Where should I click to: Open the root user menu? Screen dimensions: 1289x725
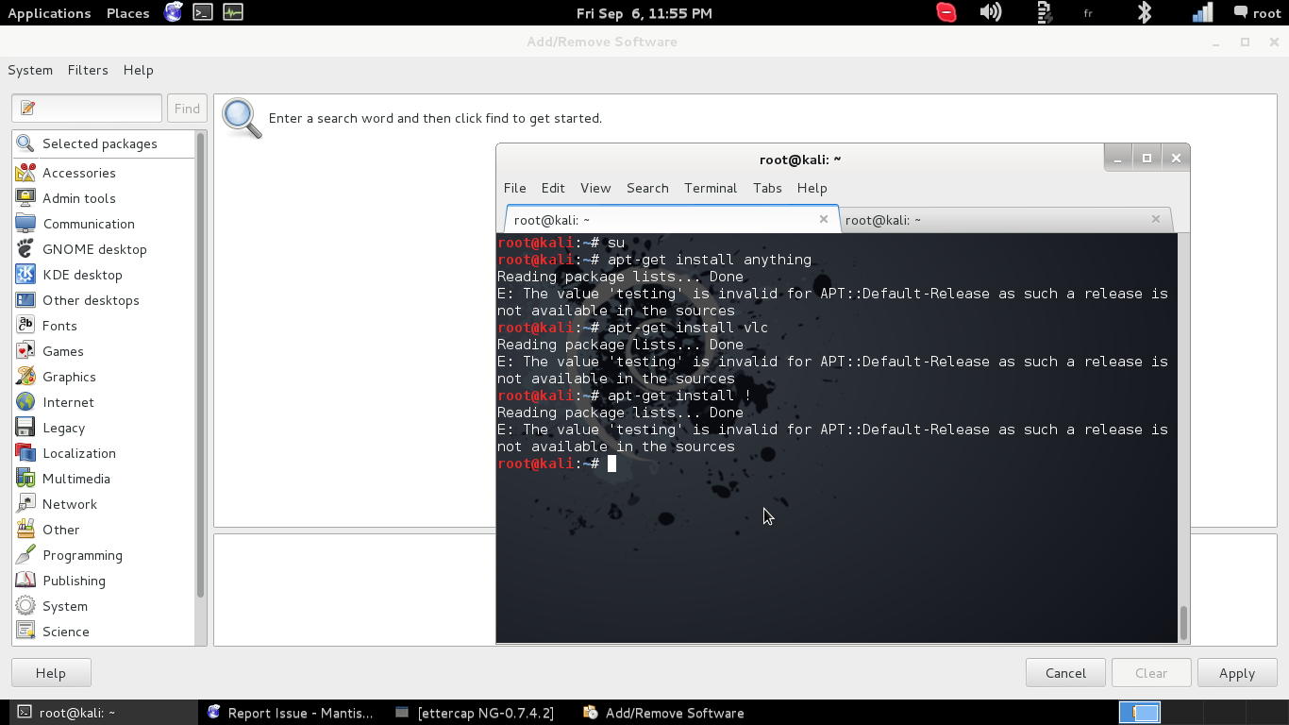(1258, 13)
